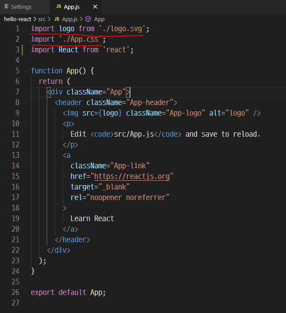
Task: Fold the attributes block at line 14
Action: tap(26, 166)
